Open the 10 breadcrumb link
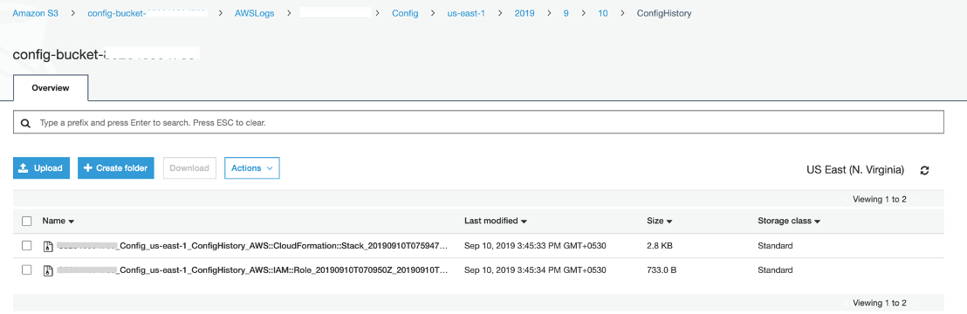 [602, 13]
